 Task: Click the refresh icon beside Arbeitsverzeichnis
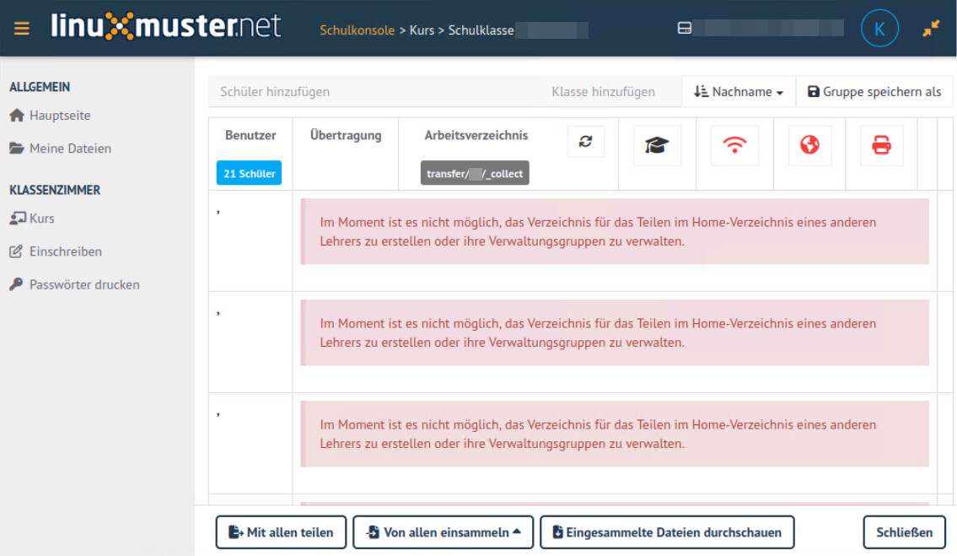coord(586,142)
